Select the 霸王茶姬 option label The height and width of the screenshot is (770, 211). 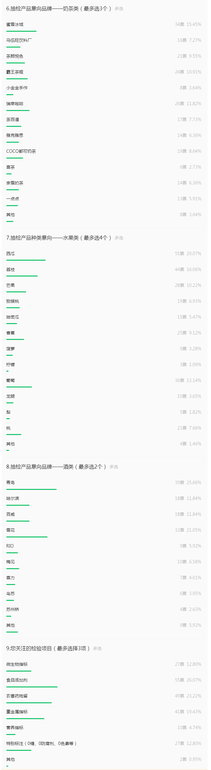coord(15,72)
